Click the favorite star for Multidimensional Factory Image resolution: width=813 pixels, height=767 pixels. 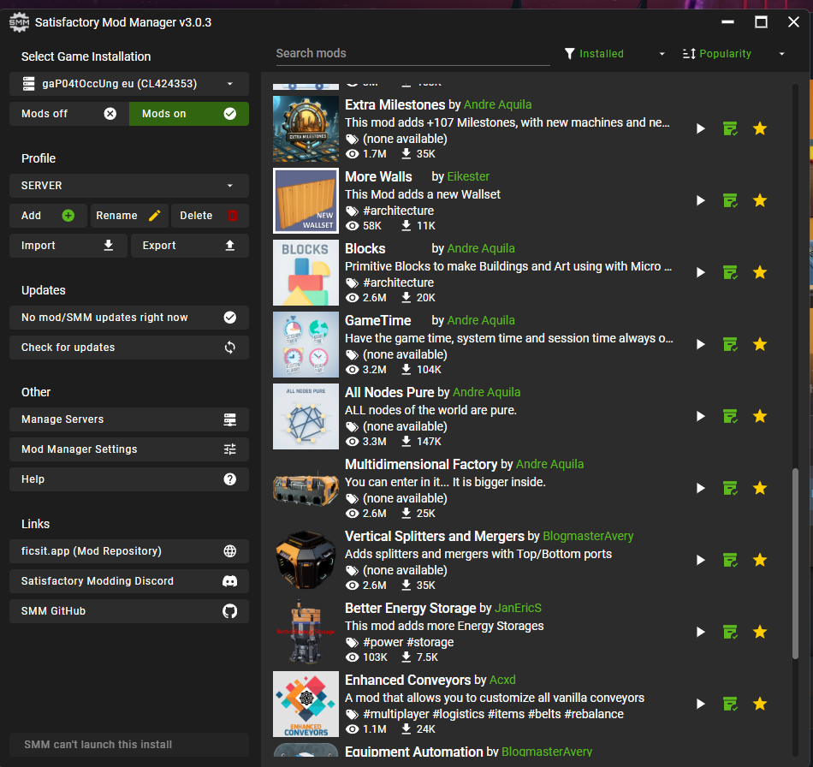pyautogui.click(x=760, y=488)
